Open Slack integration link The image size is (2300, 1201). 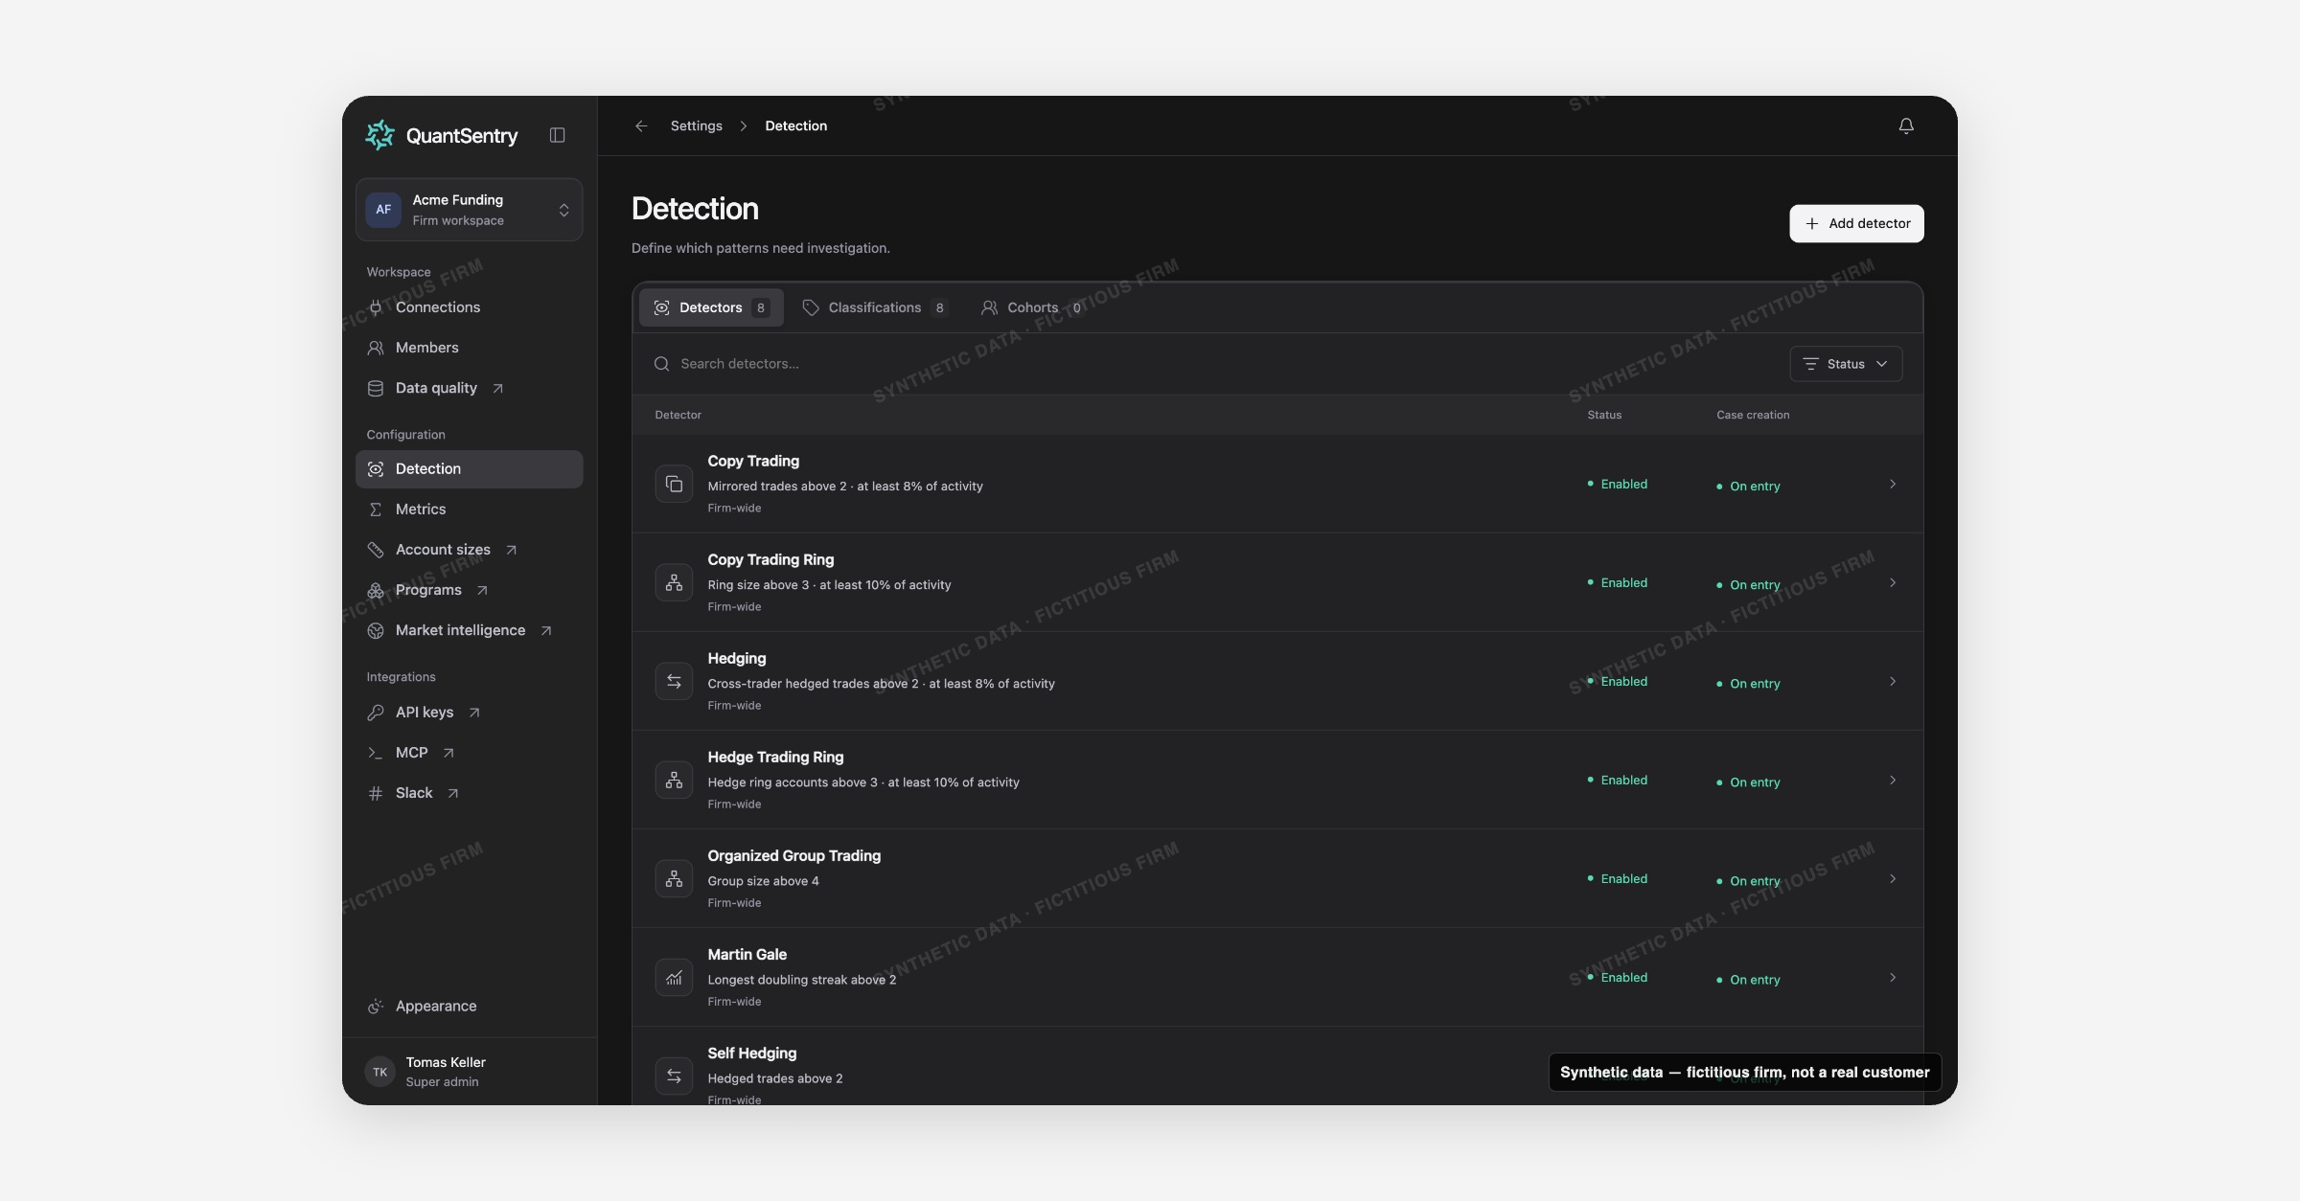pyautogui.click(x=469, y=793)
